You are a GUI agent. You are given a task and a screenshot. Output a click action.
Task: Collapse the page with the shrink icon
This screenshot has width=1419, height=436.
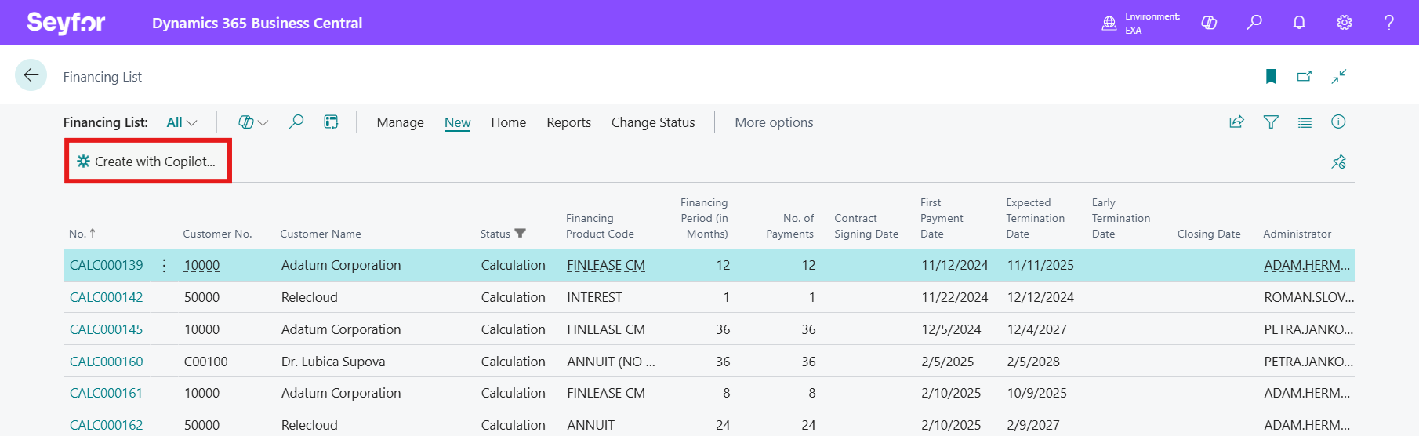click(1338, 76)
